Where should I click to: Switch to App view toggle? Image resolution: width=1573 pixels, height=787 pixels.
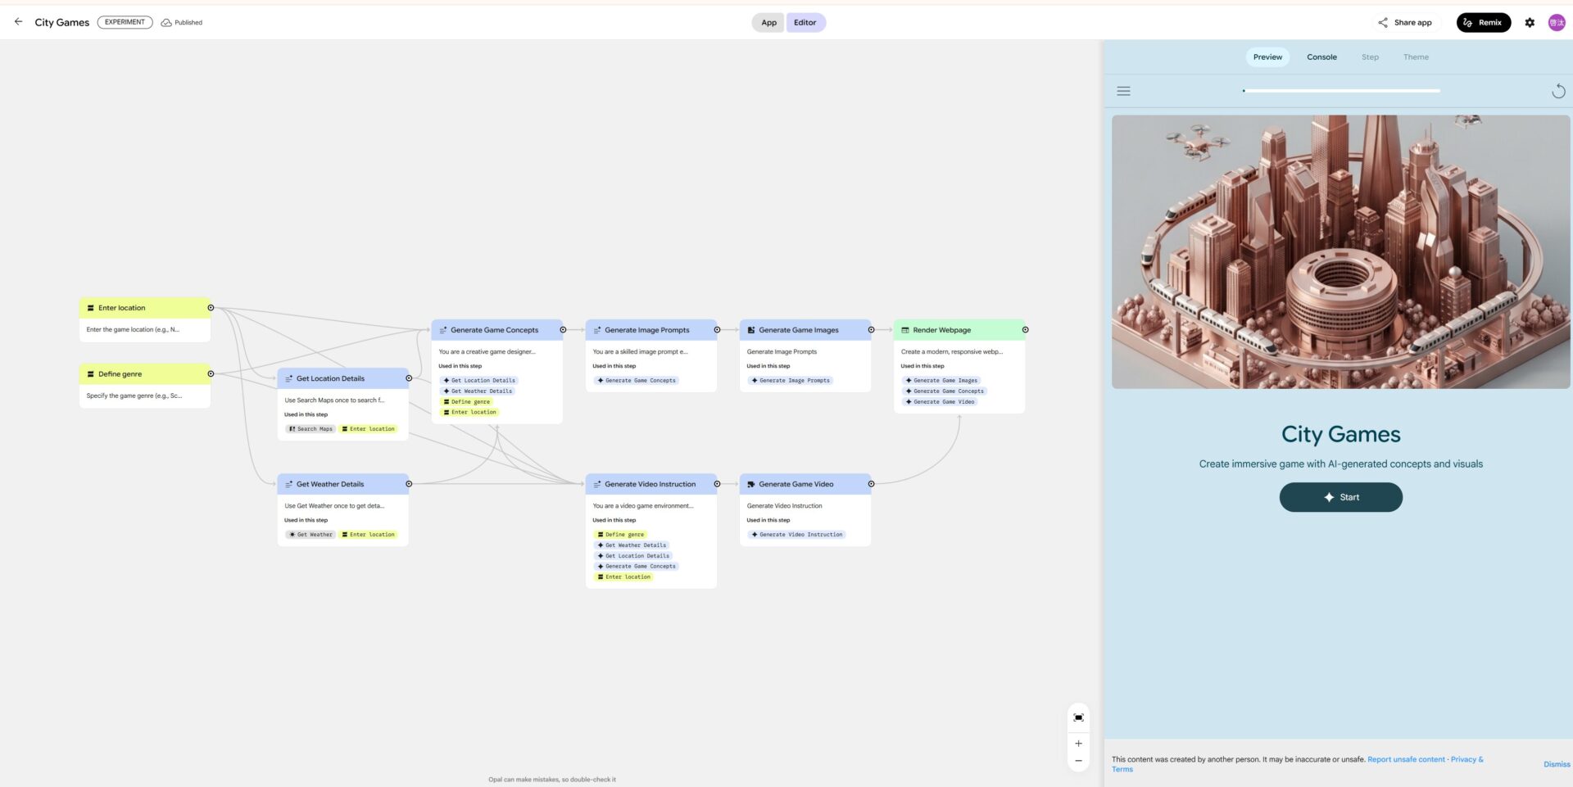(768, 23)
